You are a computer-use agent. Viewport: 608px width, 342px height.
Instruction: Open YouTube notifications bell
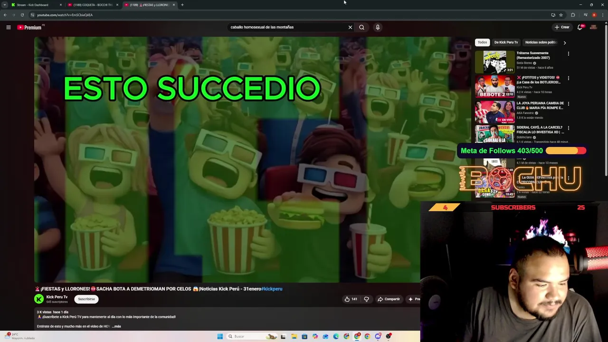(x=580, y=27)
